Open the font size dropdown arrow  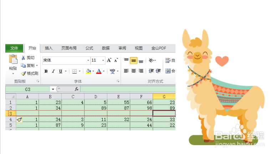tap(103, 60)
